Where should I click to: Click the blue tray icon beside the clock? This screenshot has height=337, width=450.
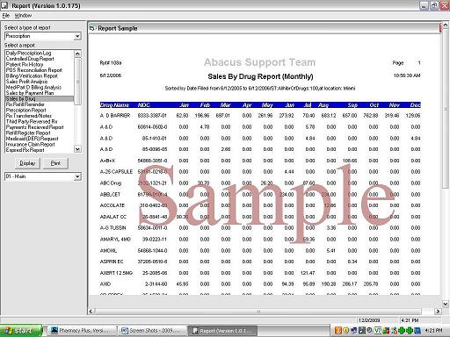(x=417, y=331)
